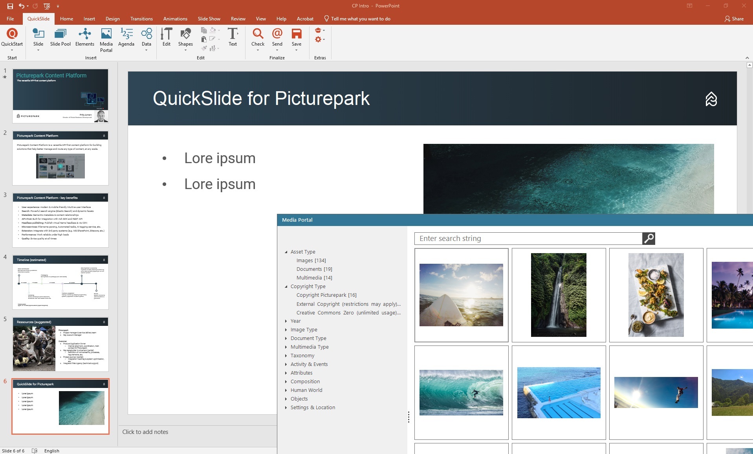This screenshot has width=753, height=454.
Task: Click the Share button
Action: point(734,18)
